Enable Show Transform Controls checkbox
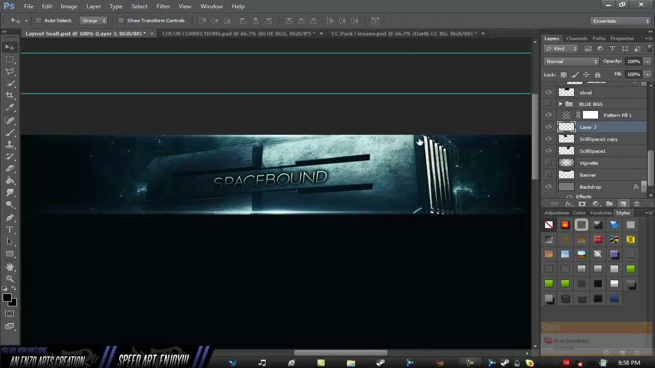The width and height of the screenshot is (655, 368). [x=121, y=20]
